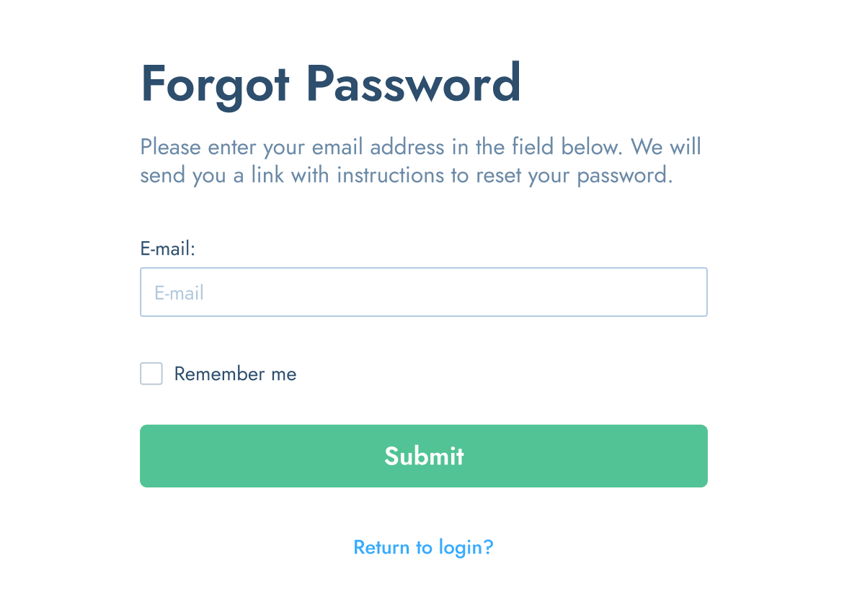The image size is (847, 612).
Task: Select the Forgot Password heading
Action: point(331,85)
